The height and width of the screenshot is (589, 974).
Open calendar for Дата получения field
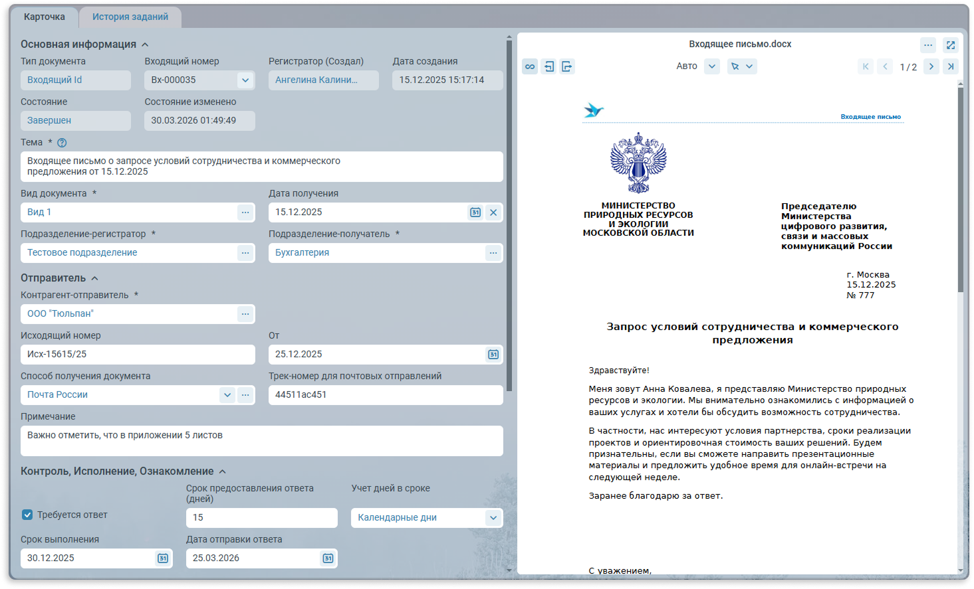point(475,212)
